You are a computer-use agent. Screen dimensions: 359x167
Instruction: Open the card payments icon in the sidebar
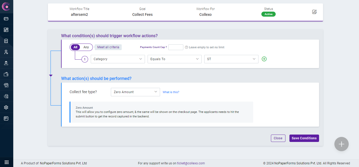tap(6, 19)
